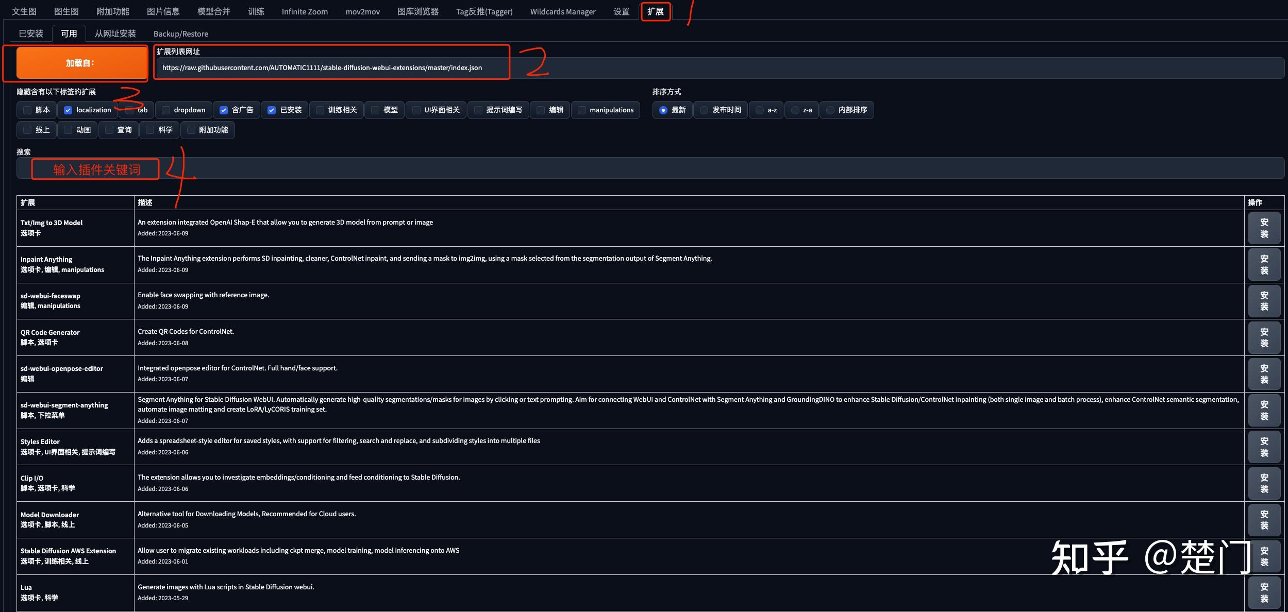Open the 从网址安装 tab
The width and height of the screenshot is (1288, 612).
click(115, 33)
